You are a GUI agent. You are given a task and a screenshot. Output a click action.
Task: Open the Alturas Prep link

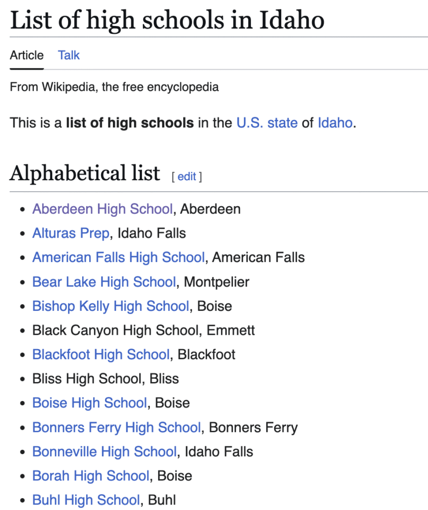(x=71, y=233)
